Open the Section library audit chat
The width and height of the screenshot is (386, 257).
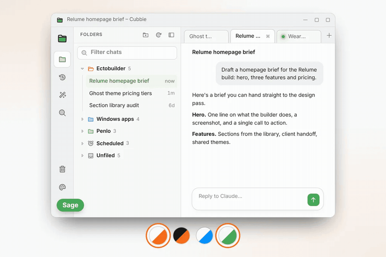click(132, 105)
